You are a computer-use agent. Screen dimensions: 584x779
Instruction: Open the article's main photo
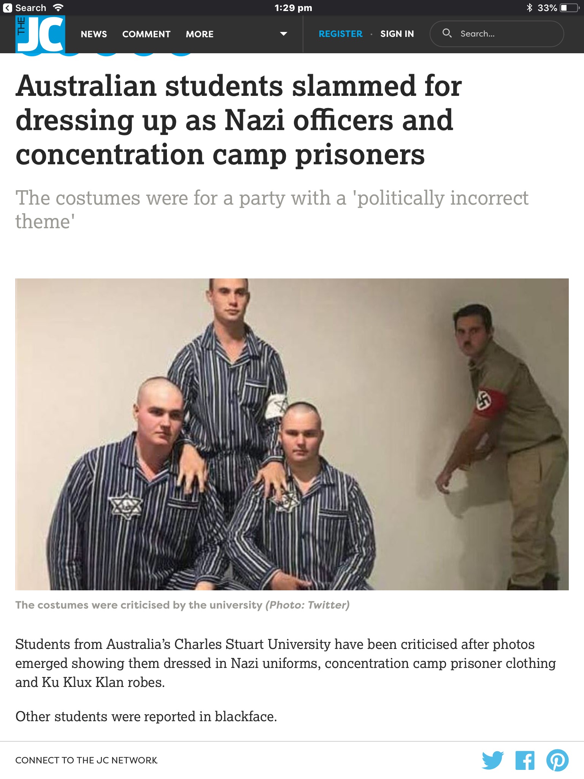click(x=292, y=434)
